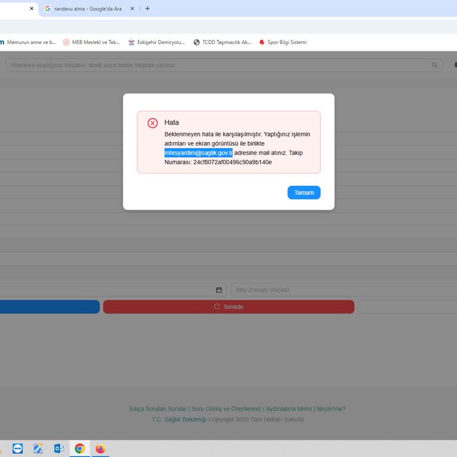Open the NeyimVar? footer link
The height and width of the screenshot is (457, 457).
click(331, 409)
